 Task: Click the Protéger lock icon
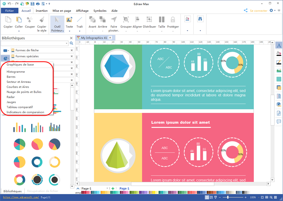(173, 20)
